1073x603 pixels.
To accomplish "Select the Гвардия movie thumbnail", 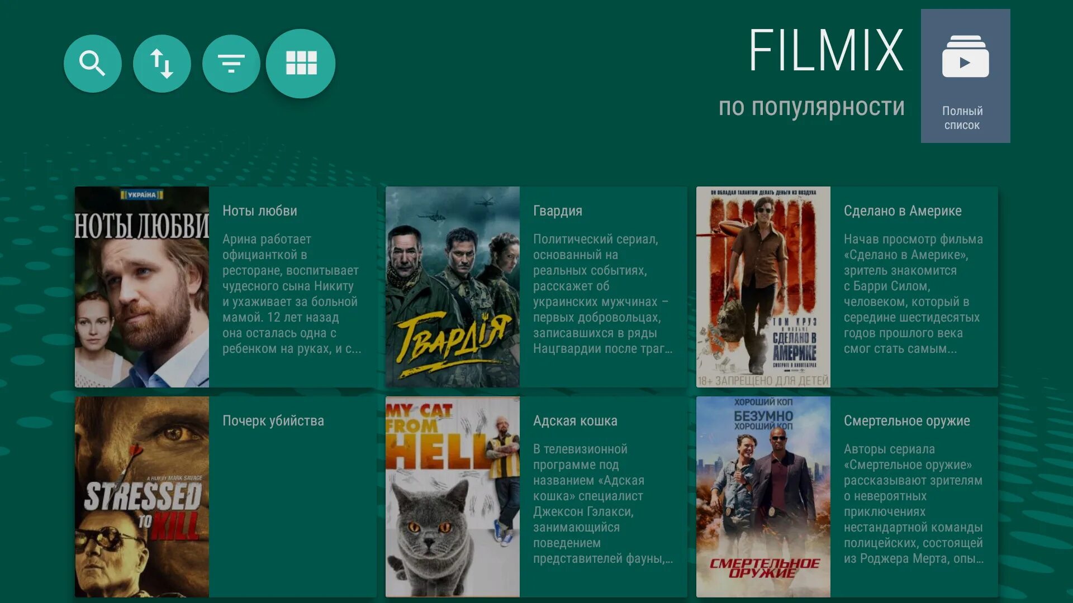I will click(453, 287).
